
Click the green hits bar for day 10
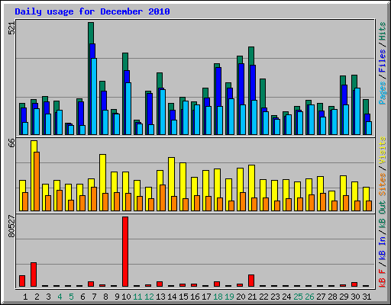(125, 62)
